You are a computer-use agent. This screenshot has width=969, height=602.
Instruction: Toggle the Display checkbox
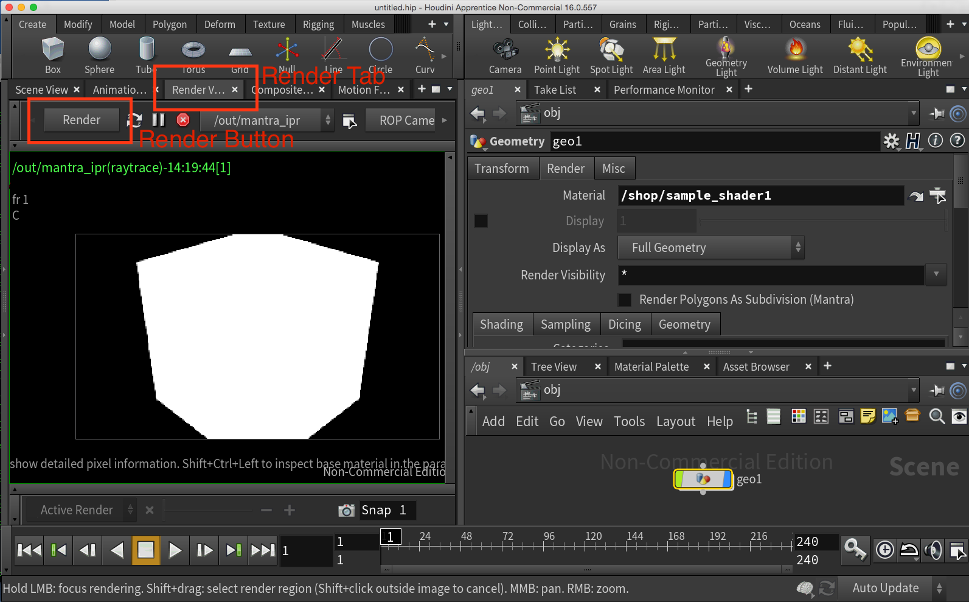[x=481, y=221]
